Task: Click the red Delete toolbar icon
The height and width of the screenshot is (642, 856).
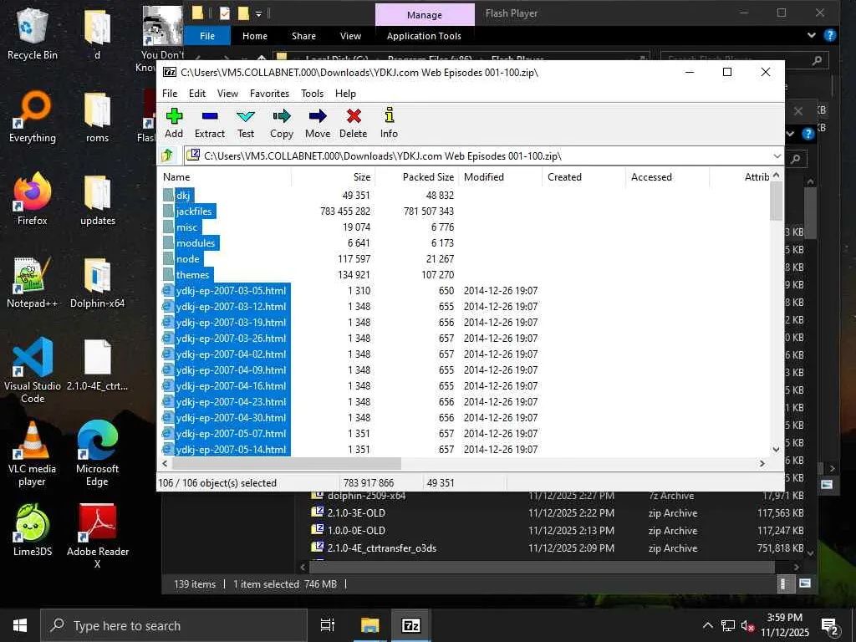Action: coord(354,123)
